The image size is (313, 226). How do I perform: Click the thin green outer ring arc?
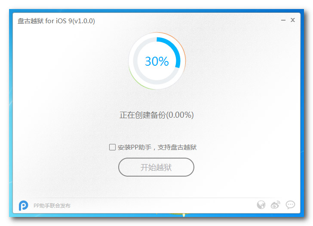pyautogui.click(x=138, y=82)
